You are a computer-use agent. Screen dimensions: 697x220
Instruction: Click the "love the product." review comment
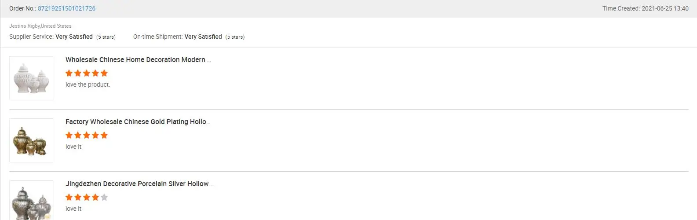point(88,84)
